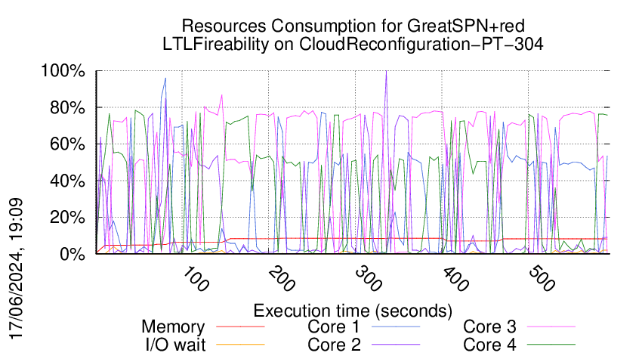Click the 300 x-axis tick label
Viewport: 642px width, 359px height.
pos(369,279)
